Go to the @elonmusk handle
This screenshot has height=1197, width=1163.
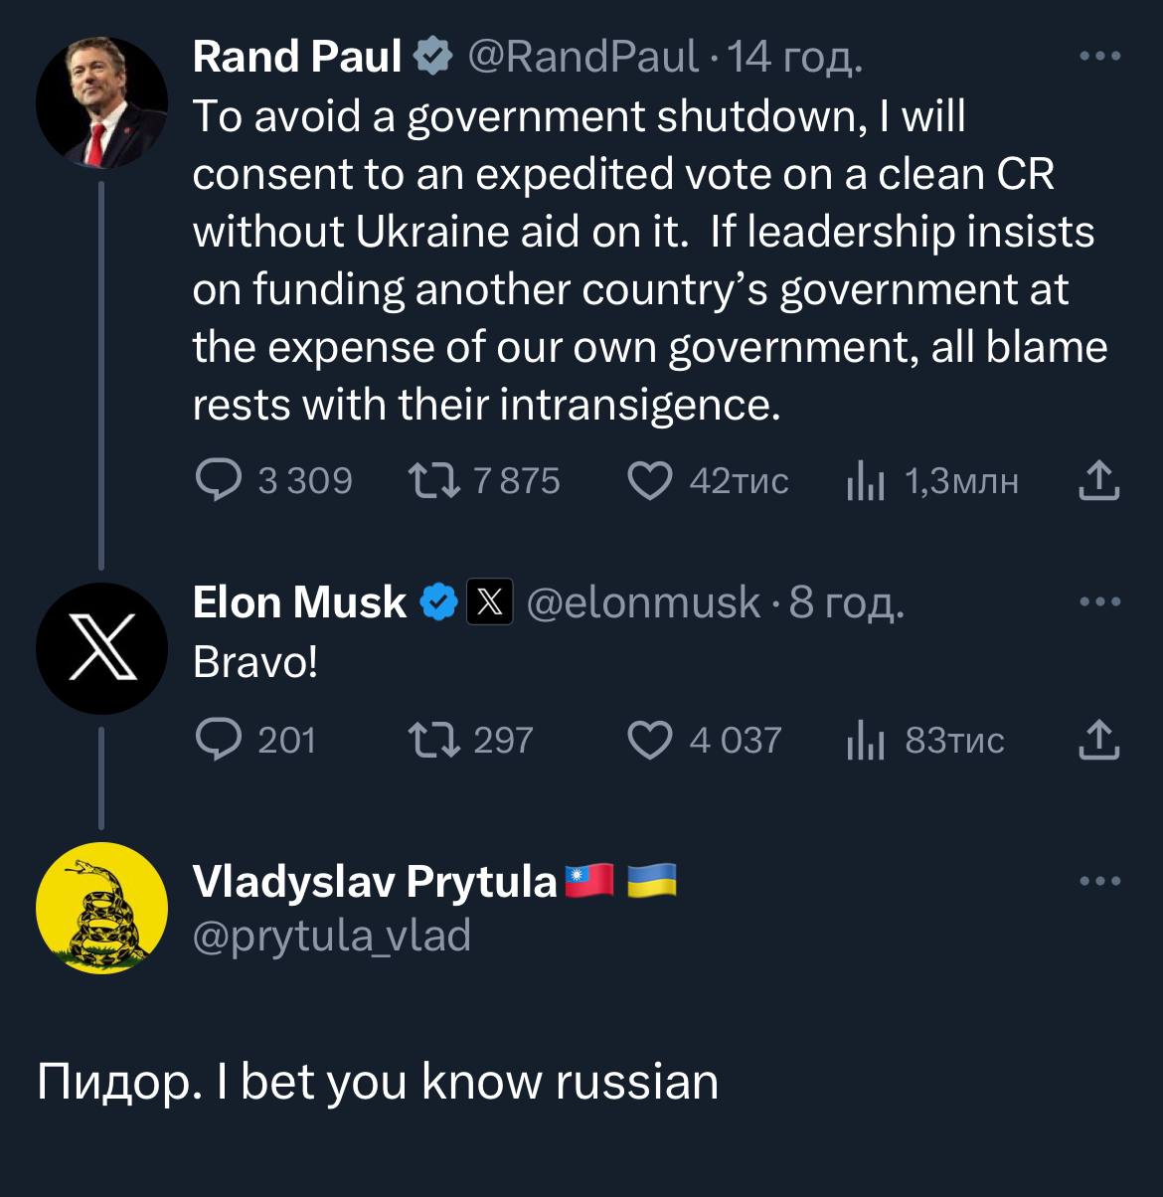click(x=642, y=602)
